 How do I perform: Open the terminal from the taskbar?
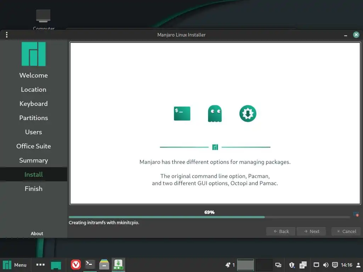tap(90, 264)
